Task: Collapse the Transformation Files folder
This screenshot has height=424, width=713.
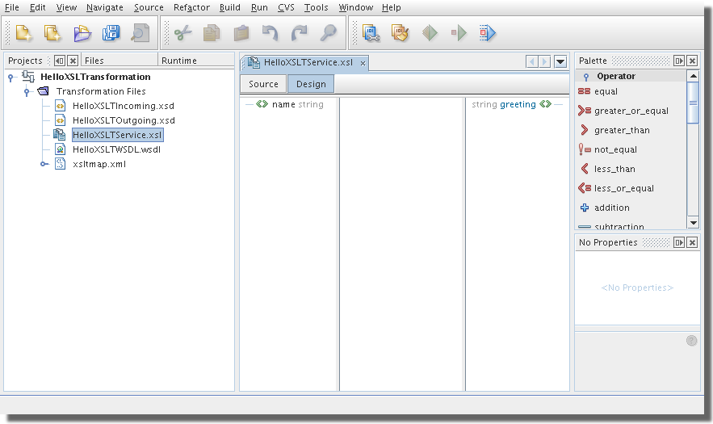Action: (x=27, y=92)
